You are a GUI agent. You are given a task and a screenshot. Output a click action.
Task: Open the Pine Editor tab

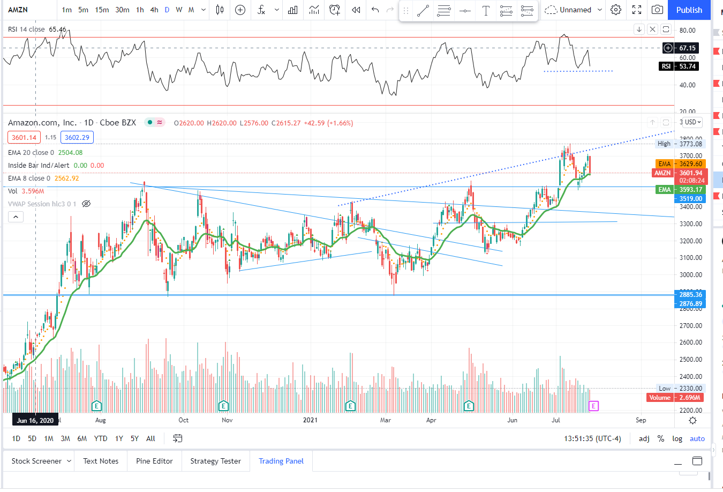[154, 461]
